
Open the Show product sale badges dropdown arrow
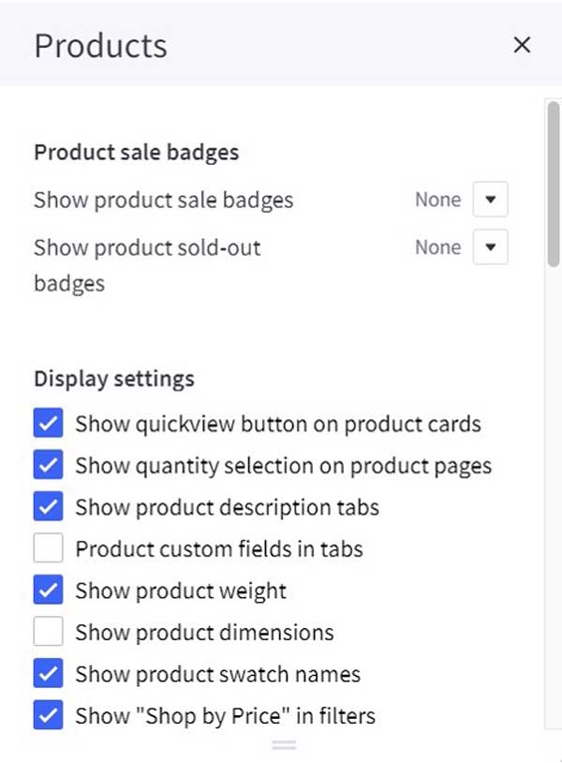490,200
